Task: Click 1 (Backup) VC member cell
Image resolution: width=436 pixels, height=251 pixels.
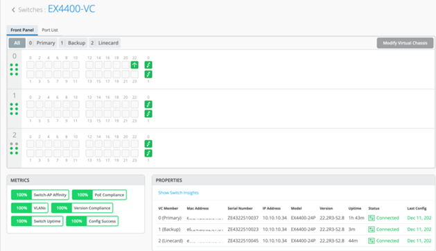Action: click(x=169, y=230)
